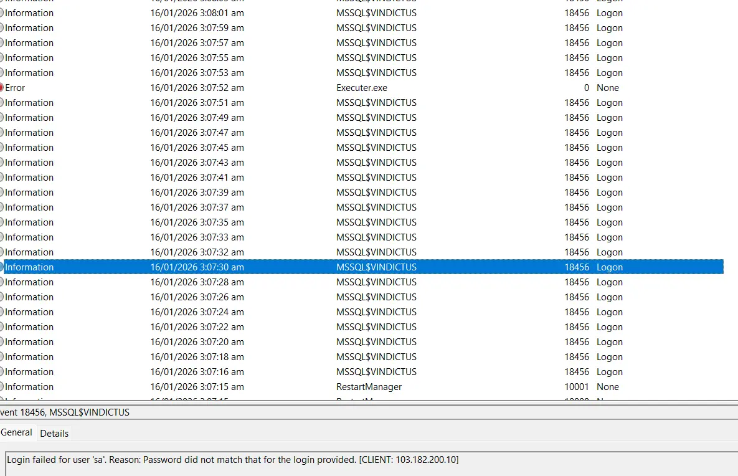Click the information icon on the 3:07:59 row

click(1, 28)
